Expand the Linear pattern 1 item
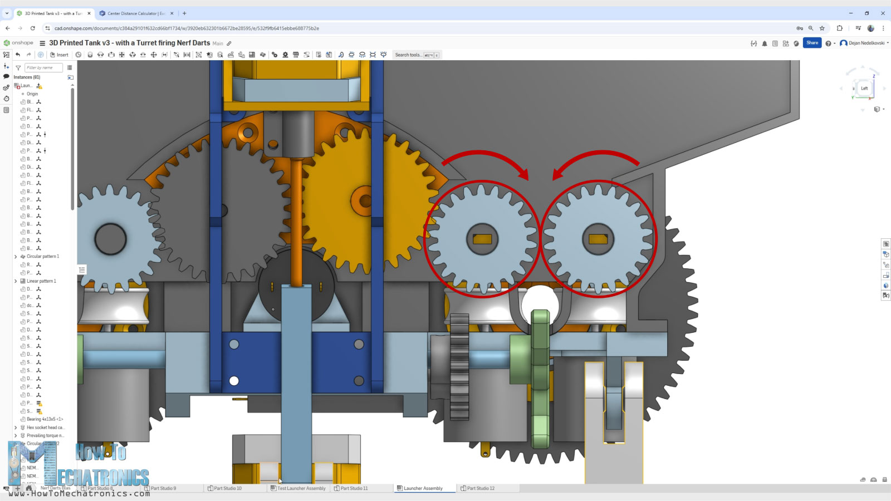The width and height of the screenshot is (891, 501). click(16, 281)
